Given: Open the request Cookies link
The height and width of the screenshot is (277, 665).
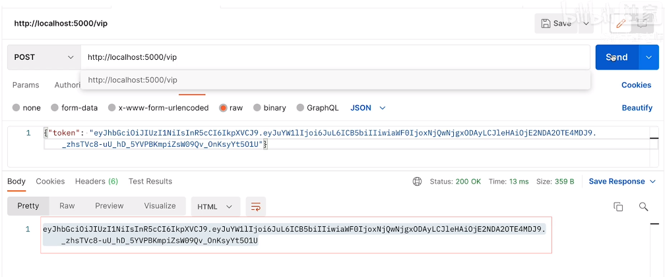Looking at the screenshot, I should [x=636, y=85].
